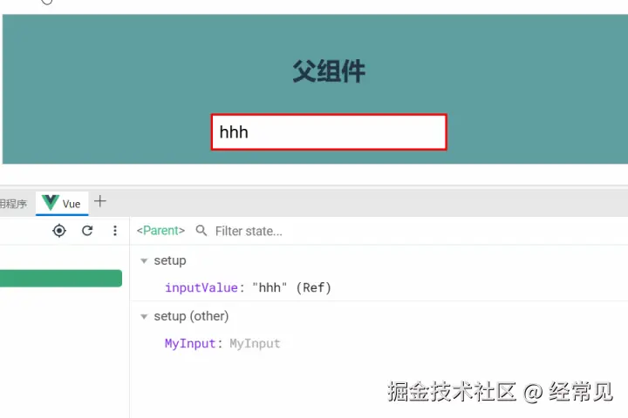Open the Vue devtools tab
Screen dimensions: 628x418
[62, 203]
